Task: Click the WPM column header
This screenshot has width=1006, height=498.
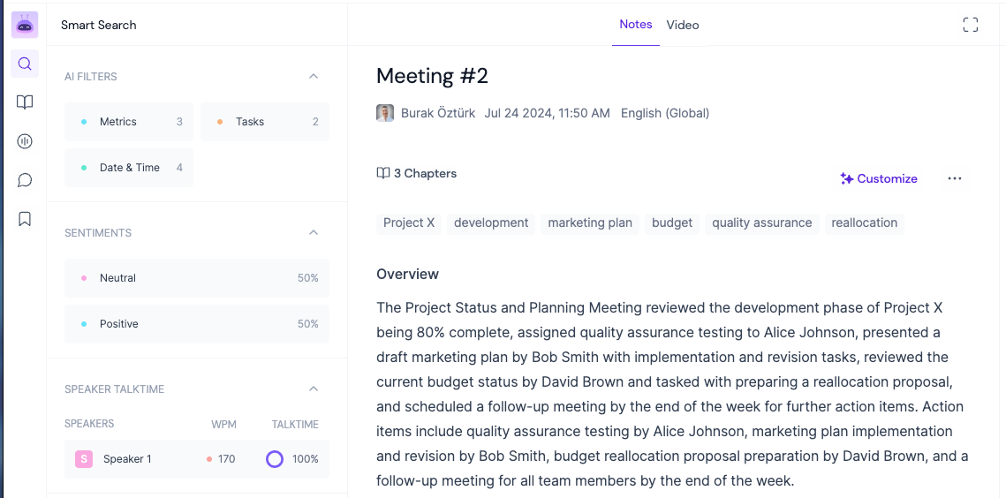Action: click(224, 424)
